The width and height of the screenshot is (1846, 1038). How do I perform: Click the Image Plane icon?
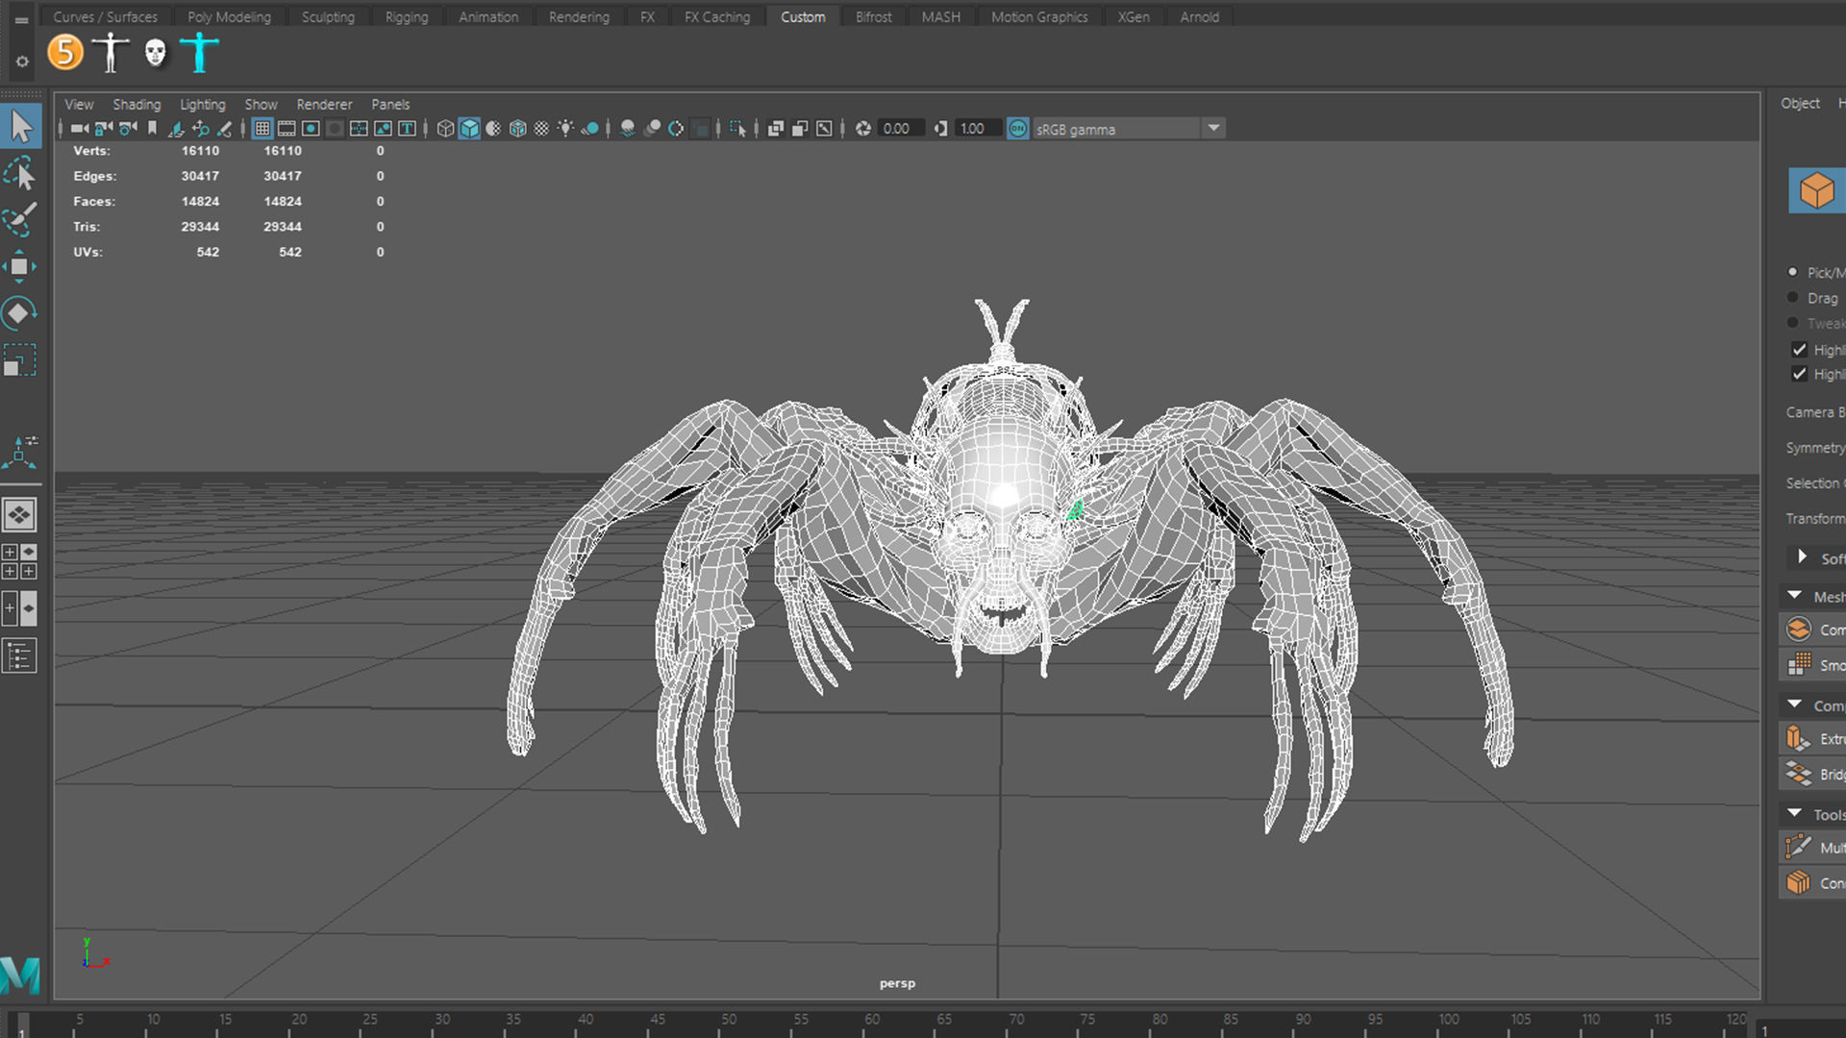point(176,129)
